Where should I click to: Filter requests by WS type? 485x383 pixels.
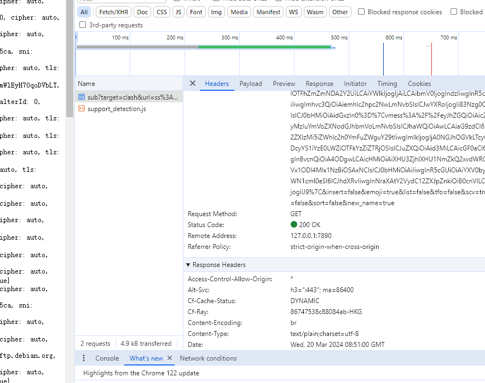(x=293, y=12)
